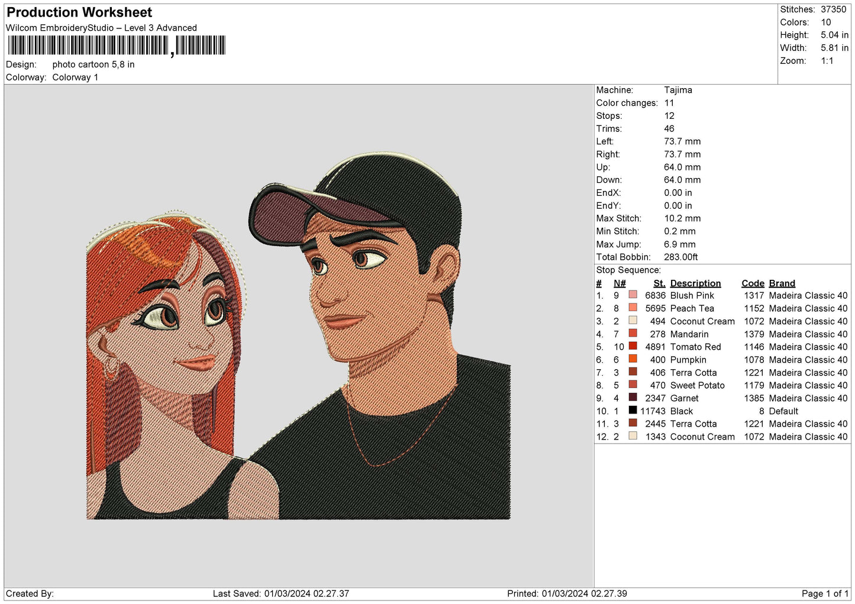Screen dimensions: 855x604
Task: Click design name 'photo cartoon 5,8 in'
Action: [x=93, y=64]
